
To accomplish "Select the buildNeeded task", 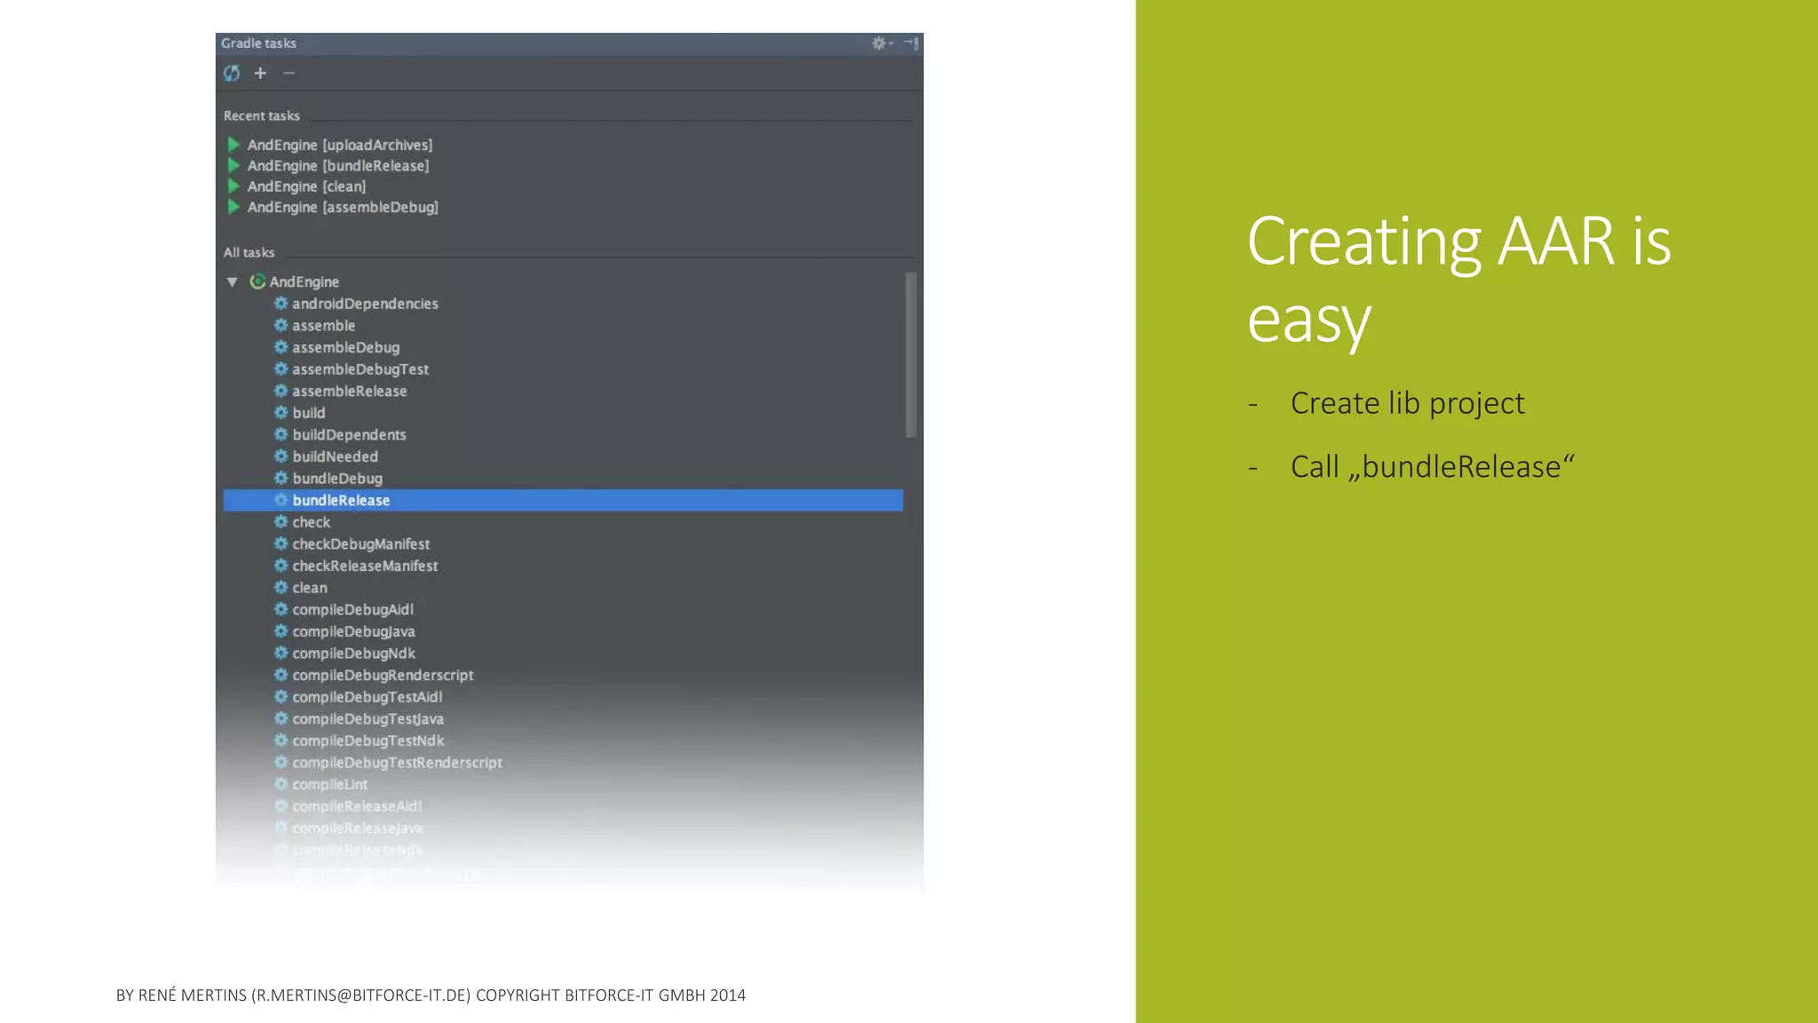I will (x=326, y=456).
